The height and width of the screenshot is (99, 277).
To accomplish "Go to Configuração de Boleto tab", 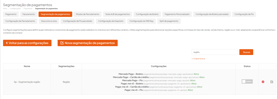I will point(147,14).
